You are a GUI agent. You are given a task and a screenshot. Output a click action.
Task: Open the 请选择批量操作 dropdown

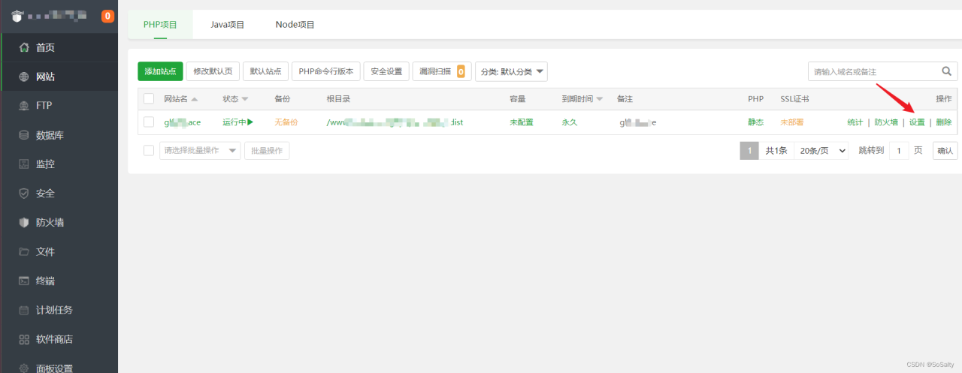pyautogui.click(x=200, y=150)
